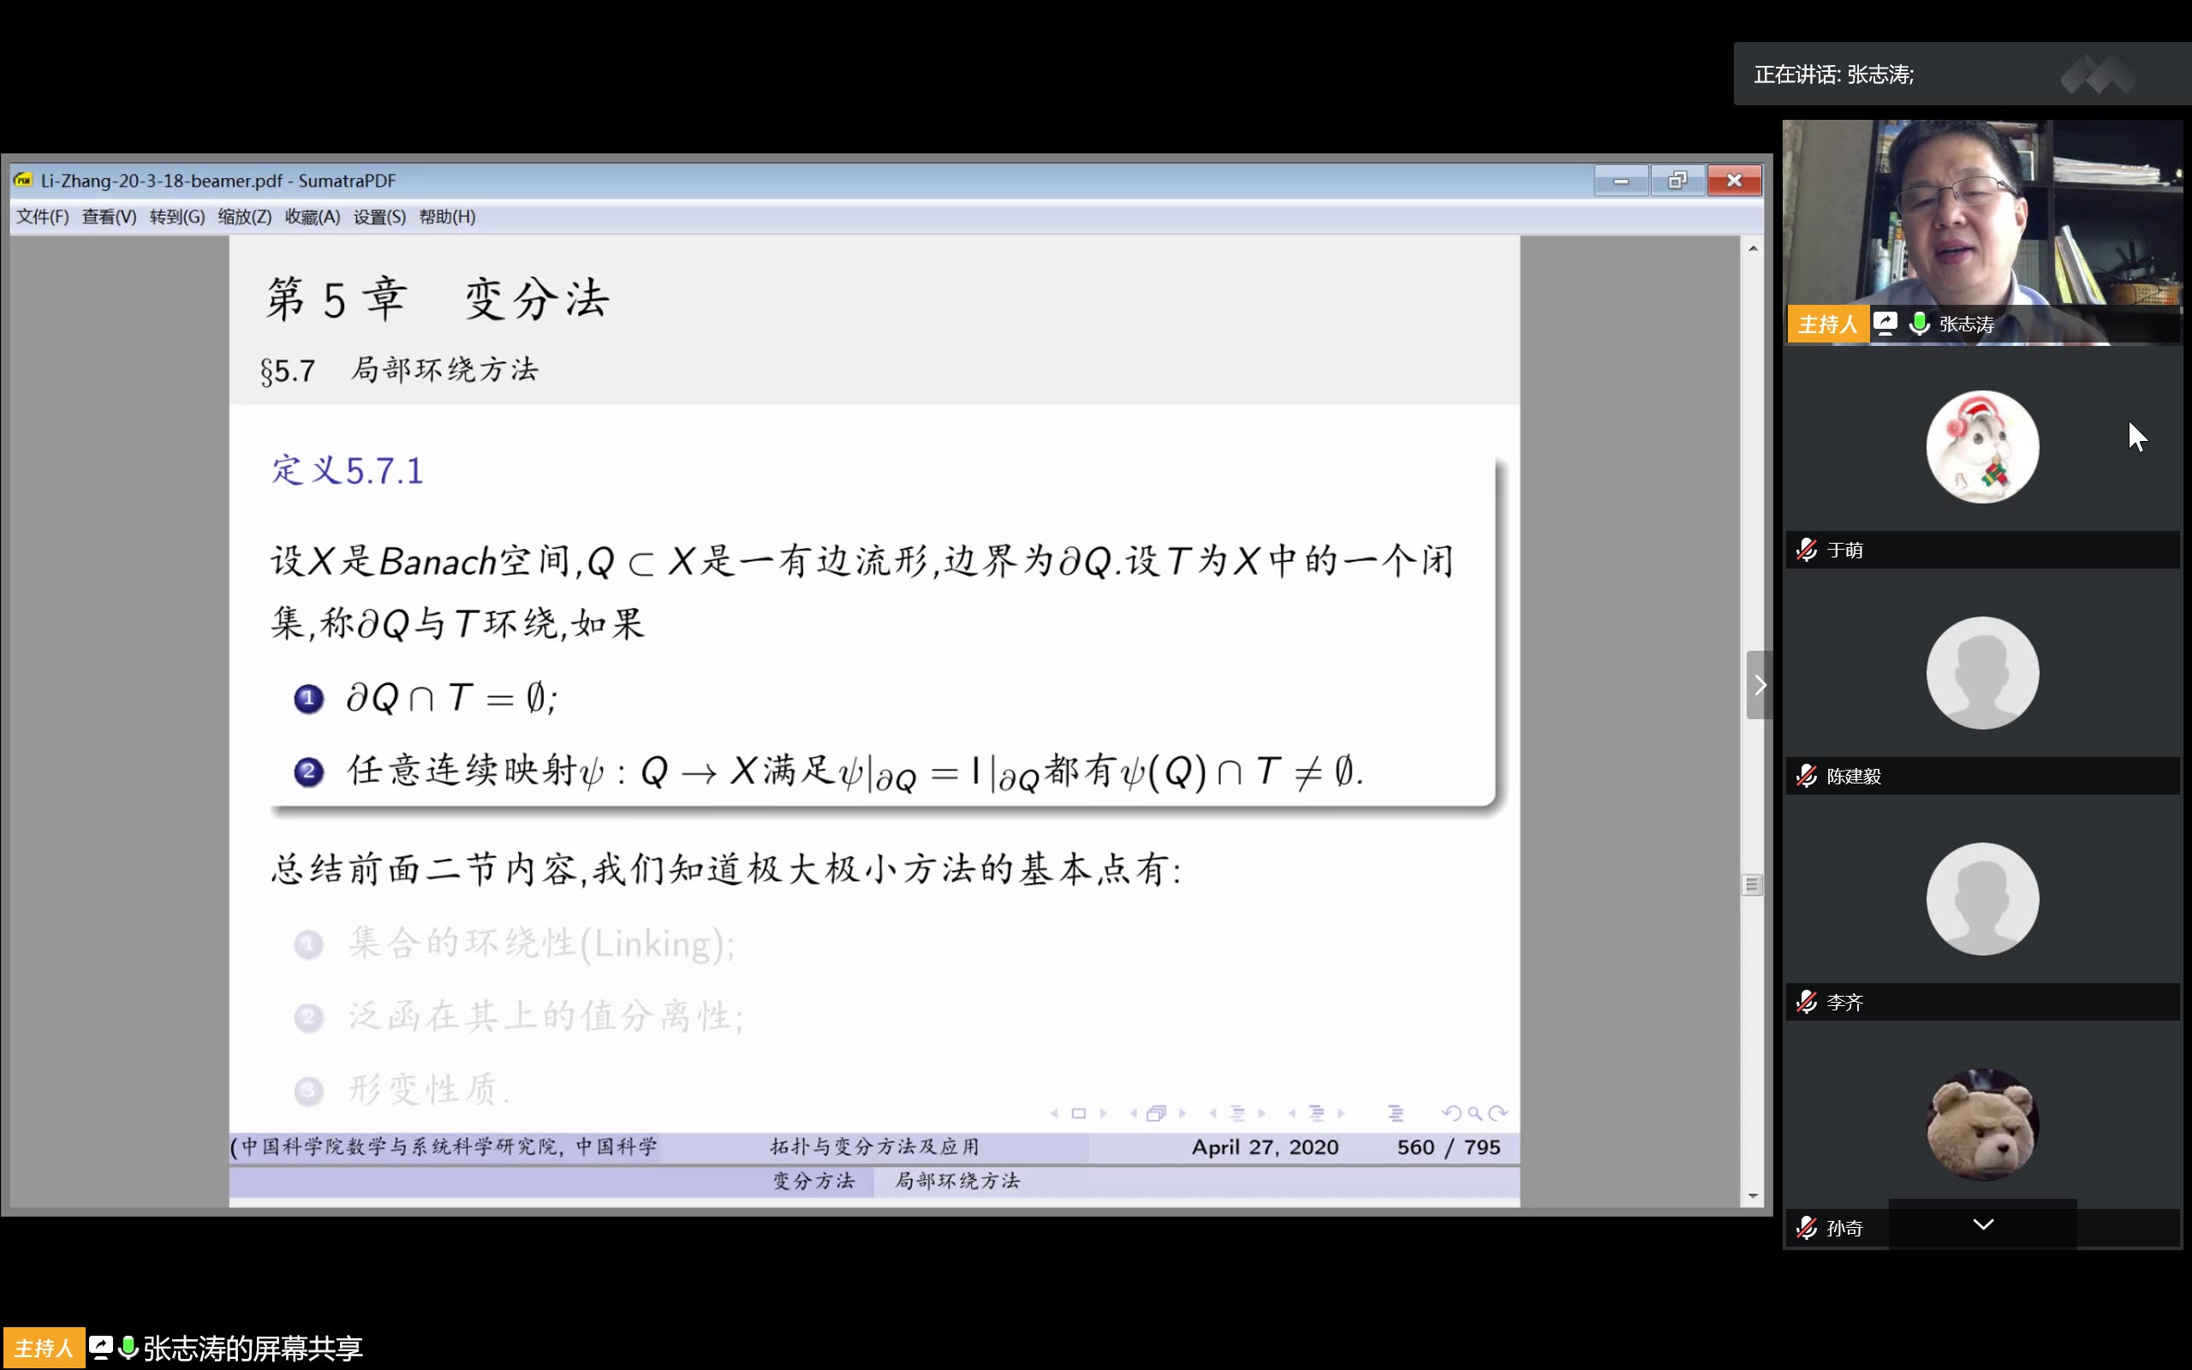Viewport: 2192px width, 1370px height.
Task: Click the beamer slide rectangle navigation icon
Action: [x=1078, y=1112]
